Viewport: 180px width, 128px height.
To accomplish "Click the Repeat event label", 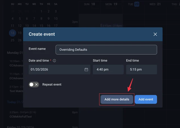I will (52, 85).
